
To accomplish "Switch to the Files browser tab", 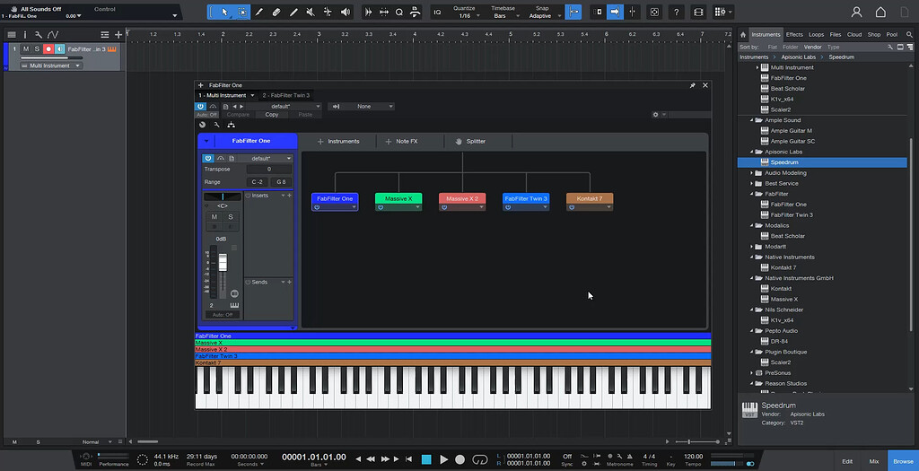I will pyautogui.click(x=836, y=35).
